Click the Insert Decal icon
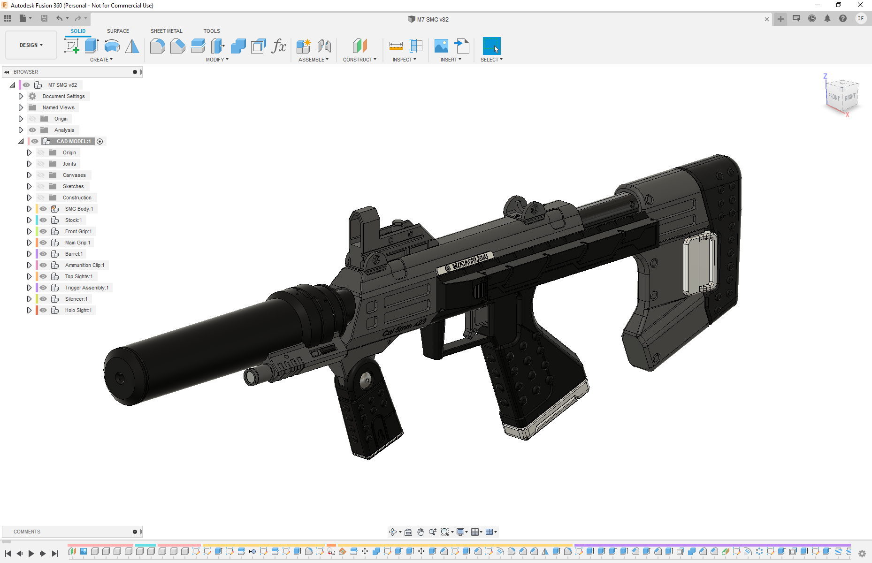 coord(441,46)
